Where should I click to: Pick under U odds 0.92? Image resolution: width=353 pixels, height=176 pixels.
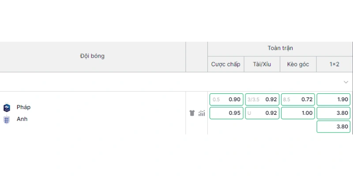pyautogui.click(x=262, y=113)
